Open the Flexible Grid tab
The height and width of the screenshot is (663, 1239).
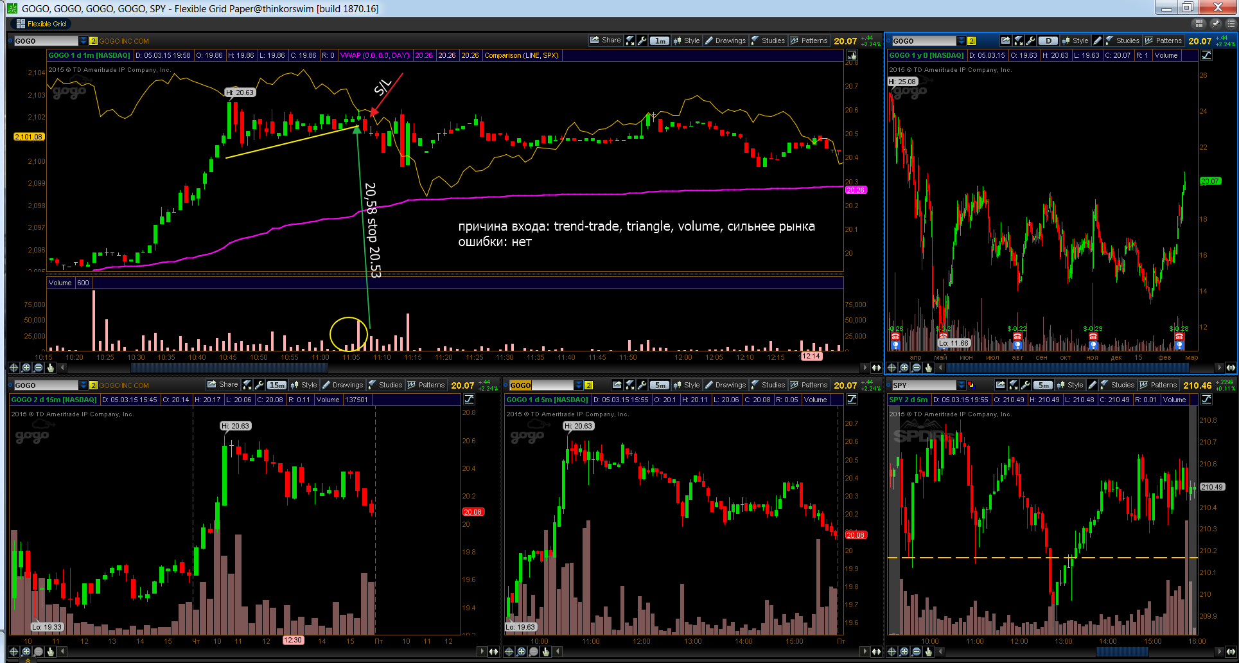click(40, 24)
